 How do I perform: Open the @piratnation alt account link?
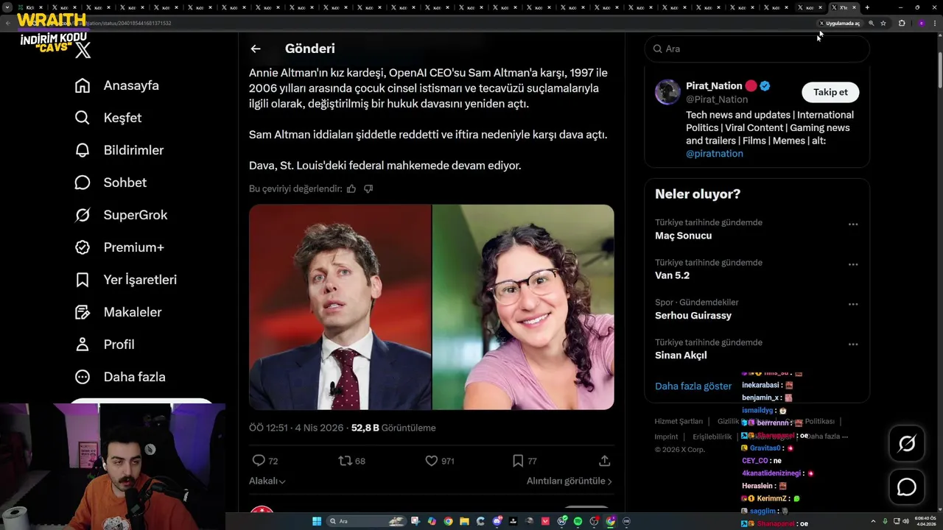click(x=715, y=154)
